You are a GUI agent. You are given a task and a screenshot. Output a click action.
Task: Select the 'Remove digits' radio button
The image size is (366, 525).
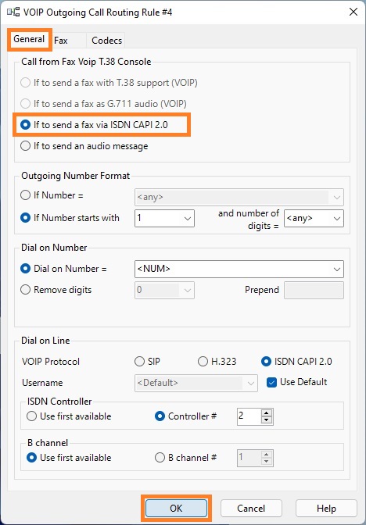point(56,290)
